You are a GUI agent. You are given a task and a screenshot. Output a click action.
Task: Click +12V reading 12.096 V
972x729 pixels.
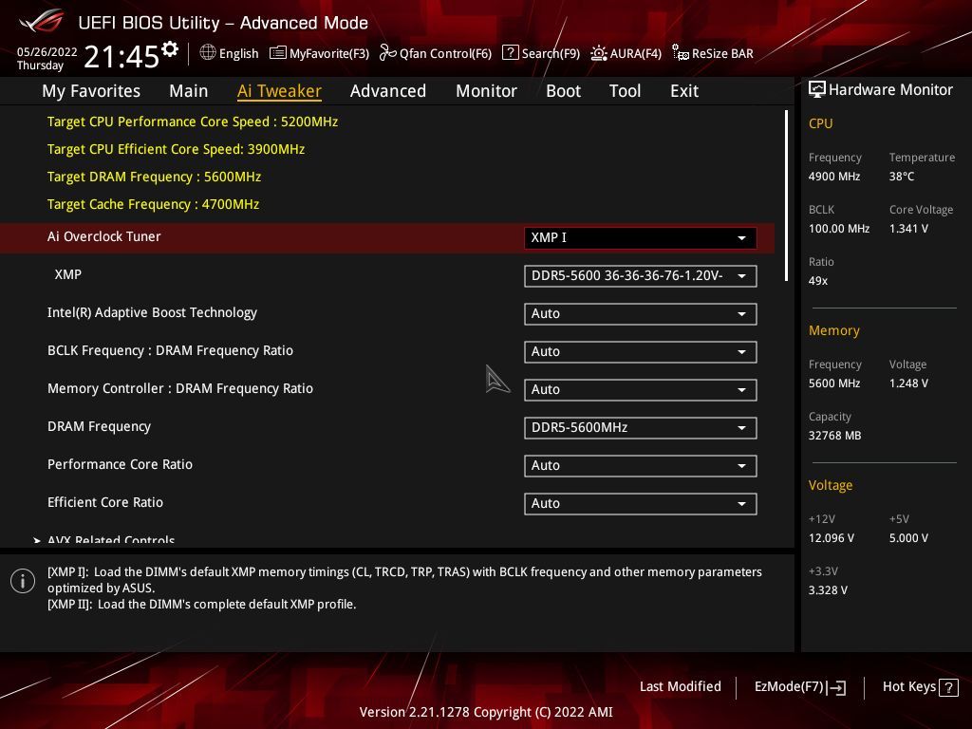[832, 538]
